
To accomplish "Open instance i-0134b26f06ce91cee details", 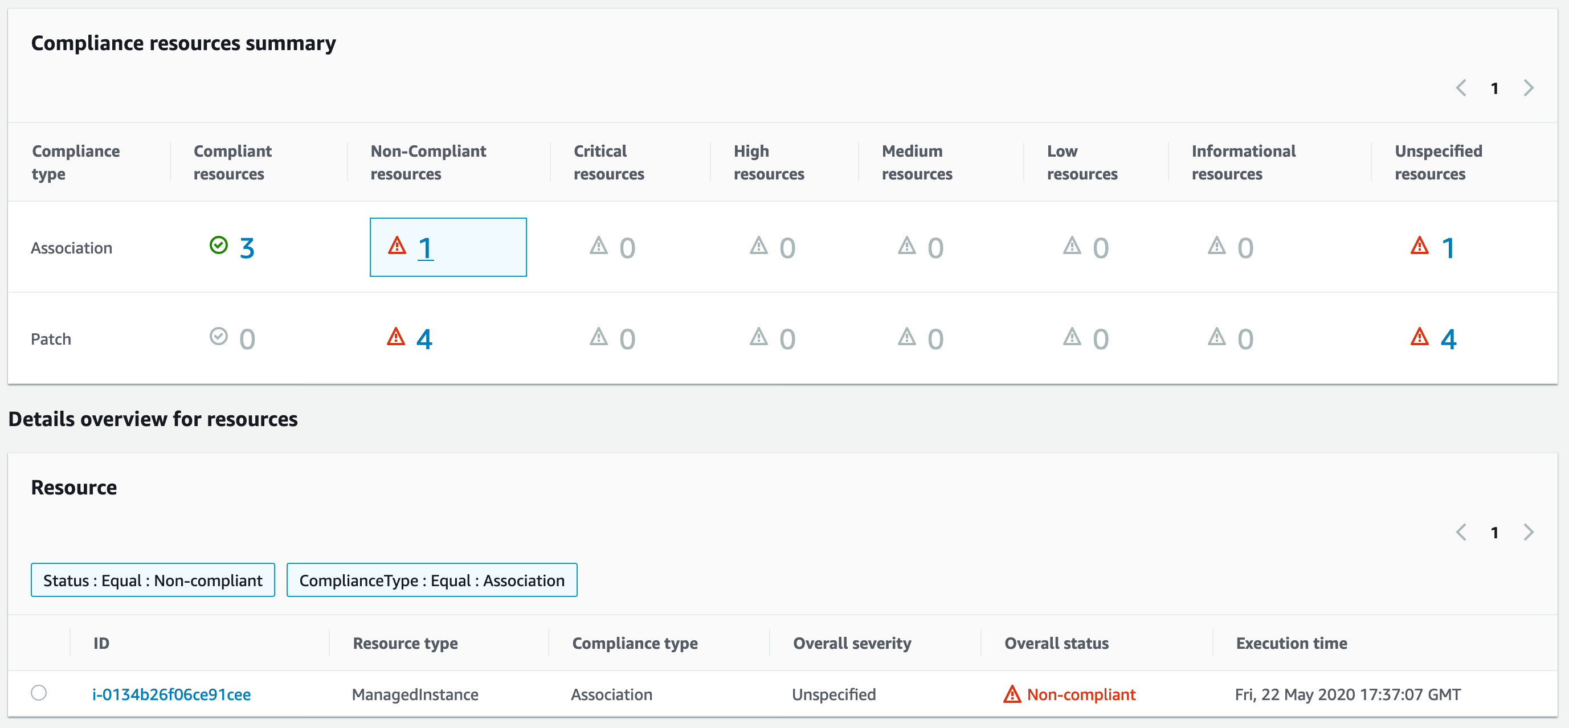I will coord(171,694).
